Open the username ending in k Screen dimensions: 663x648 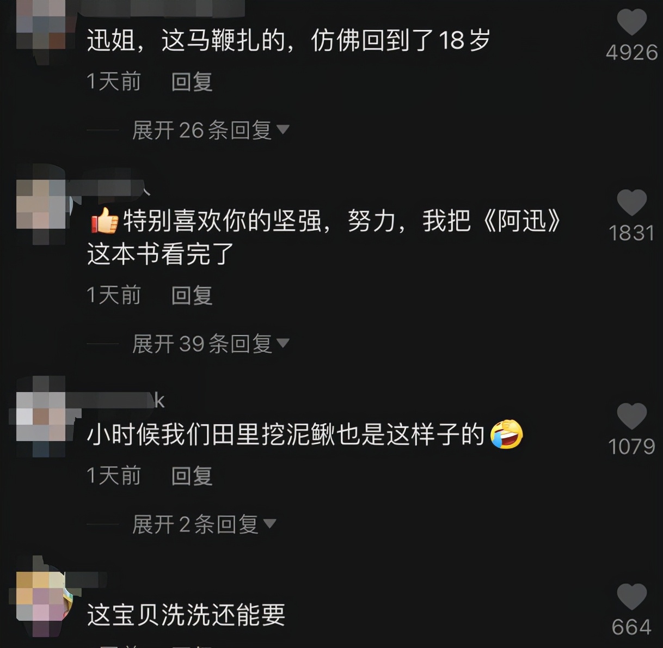pos(115,401)
